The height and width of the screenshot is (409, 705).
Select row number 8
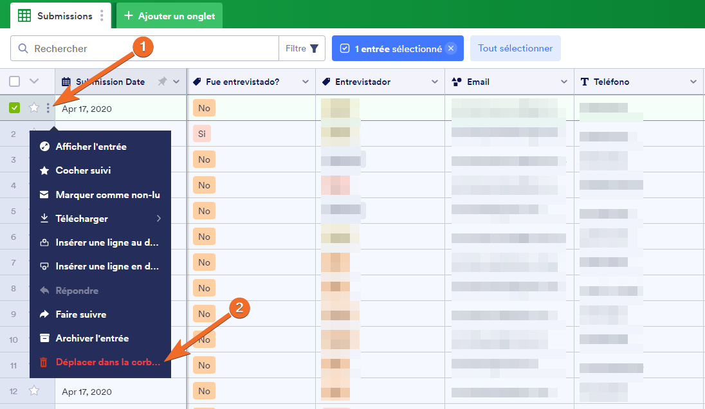[x=14, y=288]
